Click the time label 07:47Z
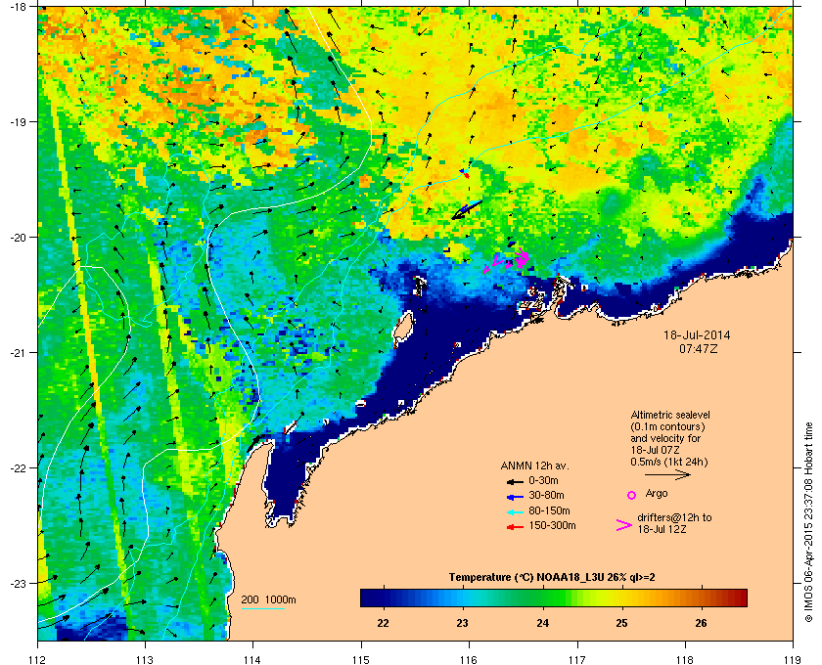Viewport: 822px width, 665px height. pos(698,348)
